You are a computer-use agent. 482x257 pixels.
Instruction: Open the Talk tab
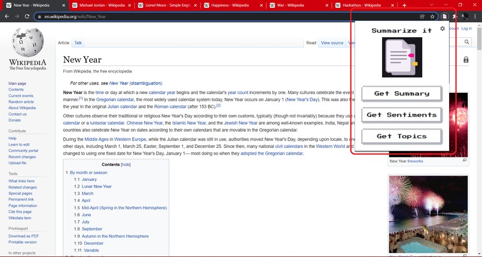78,43
